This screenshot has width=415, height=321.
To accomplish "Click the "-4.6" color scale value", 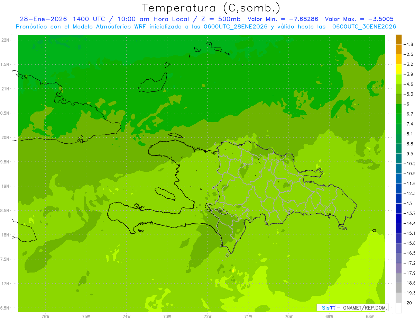I will [x=408, y=84].
